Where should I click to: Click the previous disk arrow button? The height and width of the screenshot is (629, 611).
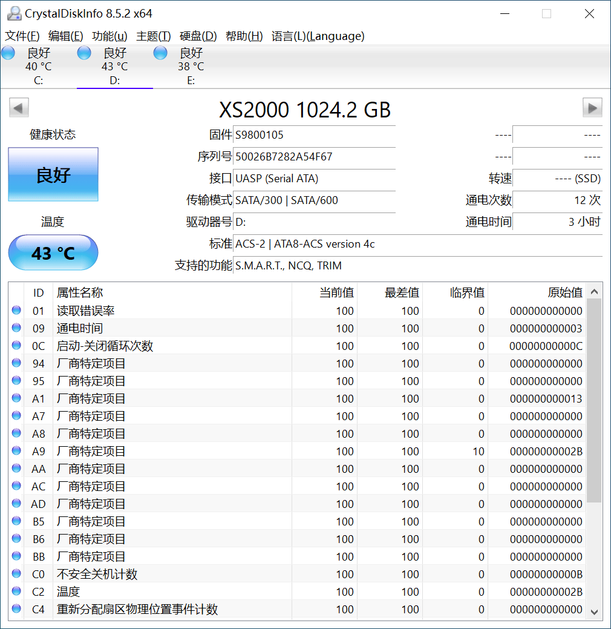(x=19, y=108)
